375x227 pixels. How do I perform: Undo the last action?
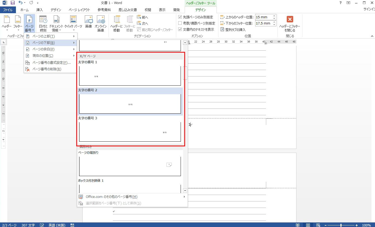tap(20, 3)
